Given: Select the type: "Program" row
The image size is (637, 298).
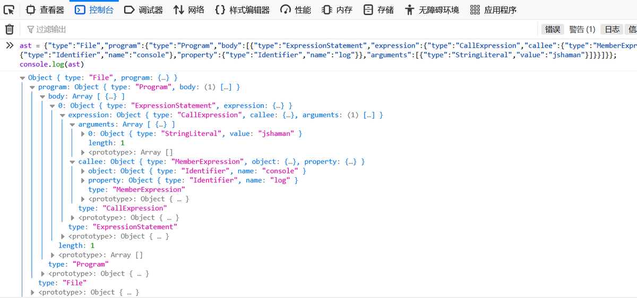Looking at the screenshot, I should click(79, 264).
